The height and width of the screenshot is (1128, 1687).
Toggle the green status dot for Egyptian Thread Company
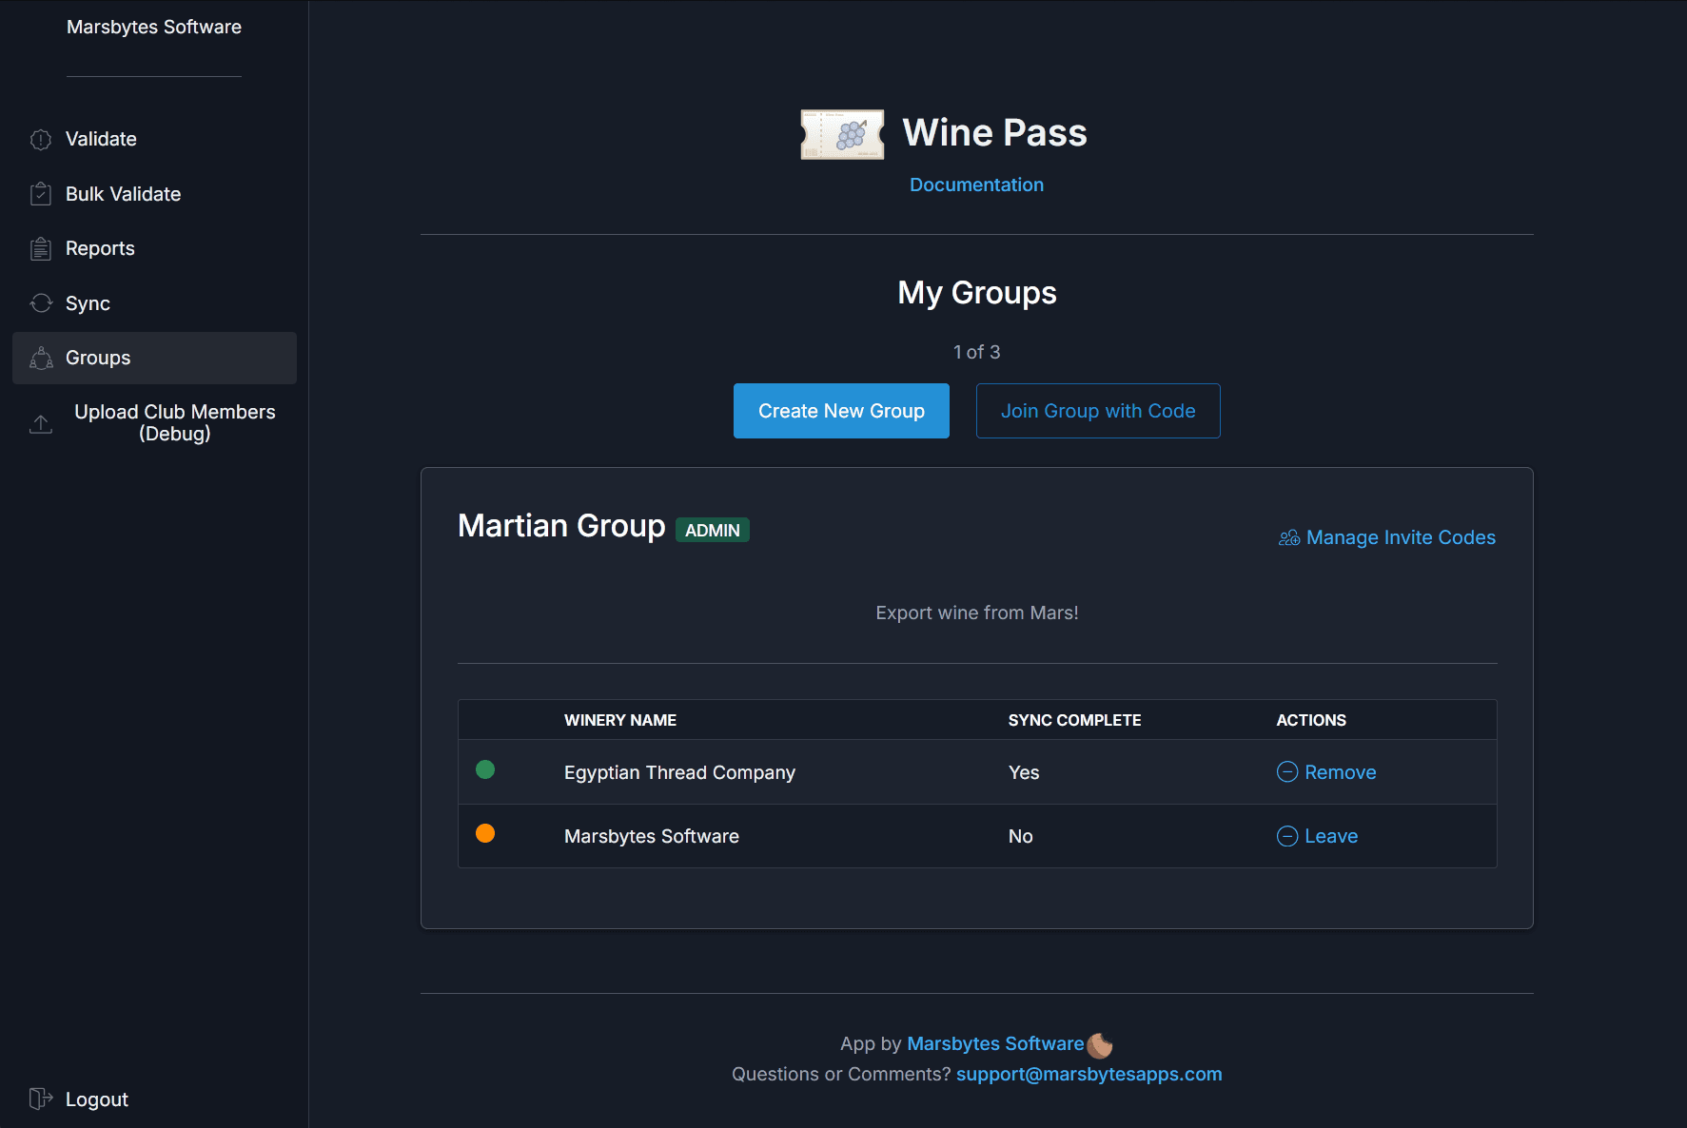coord(485,769)
